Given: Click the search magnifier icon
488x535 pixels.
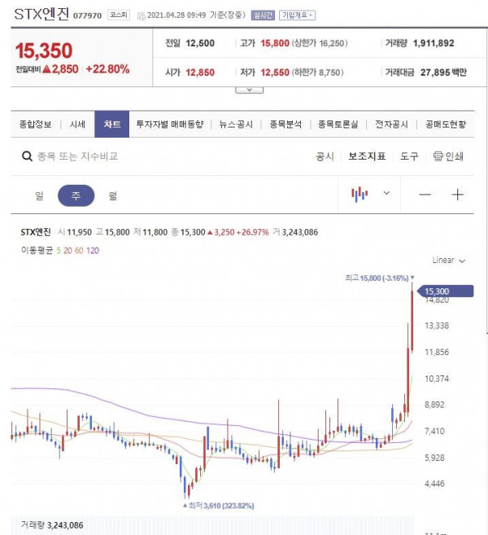Looking at the screenshot, I should coord(27,156).
